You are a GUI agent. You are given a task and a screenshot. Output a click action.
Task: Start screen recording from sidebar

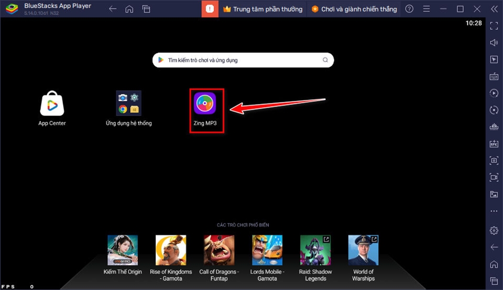494,177
